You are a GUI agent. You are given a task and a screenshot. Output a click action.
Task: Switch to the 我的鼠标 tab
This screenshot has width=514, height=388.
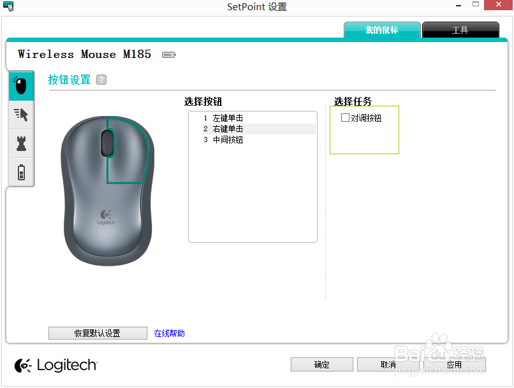pos(382,30)
